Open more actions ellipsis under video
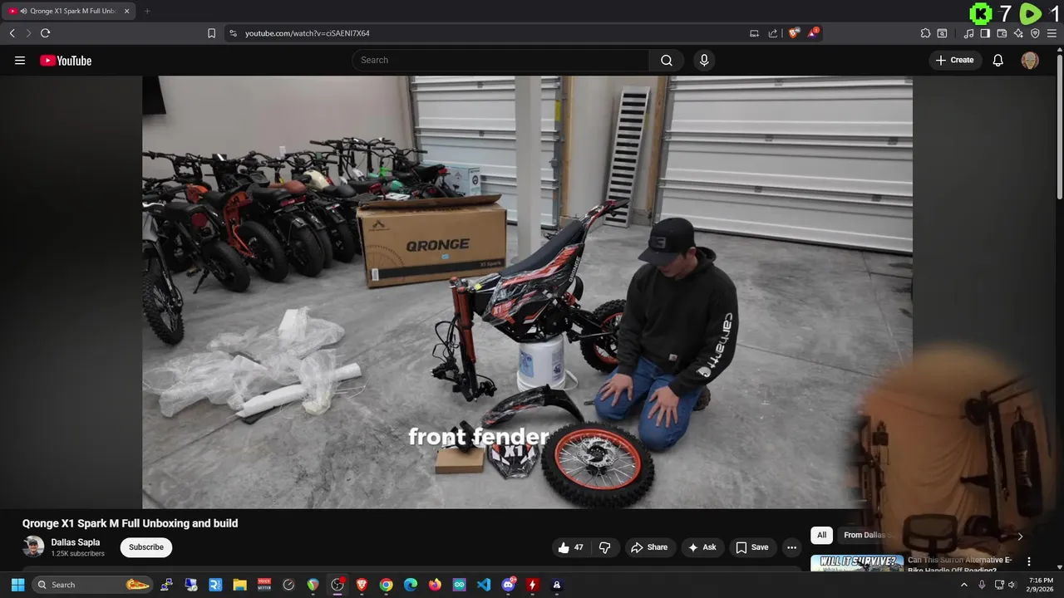The width and height of the screenshot is (1064, 598). 791,547
